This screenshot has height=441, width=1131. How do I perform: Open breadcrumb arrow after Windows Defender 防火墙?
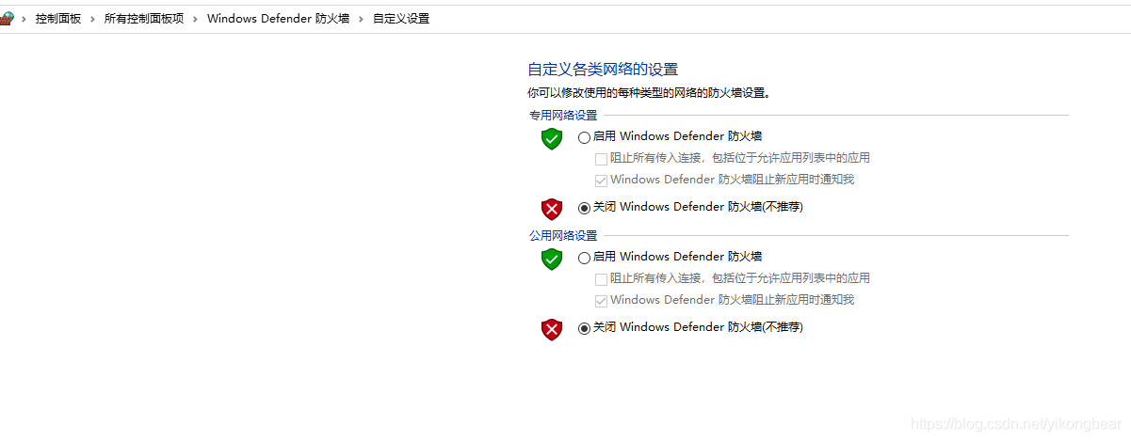[361, 19]
